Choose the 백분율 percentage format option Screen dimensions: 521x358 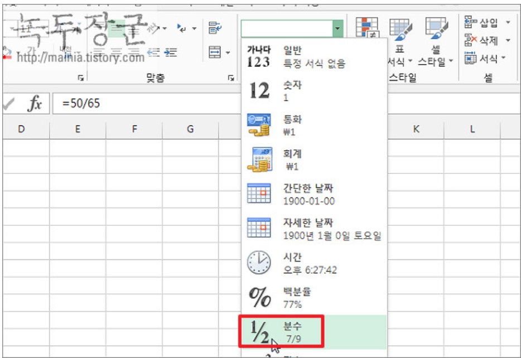coord(314,298)
